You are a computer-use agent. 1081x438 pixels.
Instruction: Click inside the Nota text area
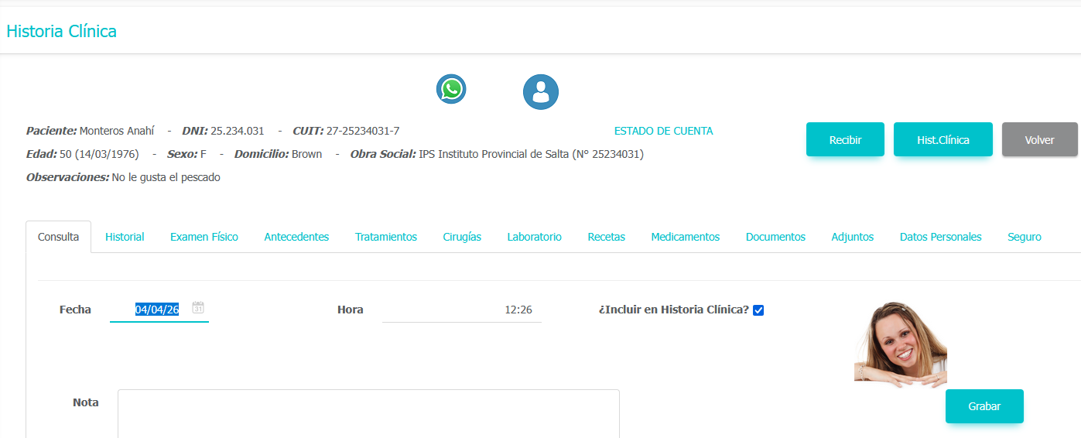[368, 413]
